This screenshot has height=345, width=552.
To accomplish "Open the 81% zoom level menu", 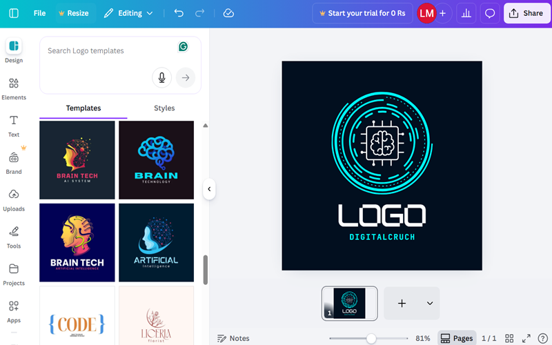I will [x=423, y=338].
